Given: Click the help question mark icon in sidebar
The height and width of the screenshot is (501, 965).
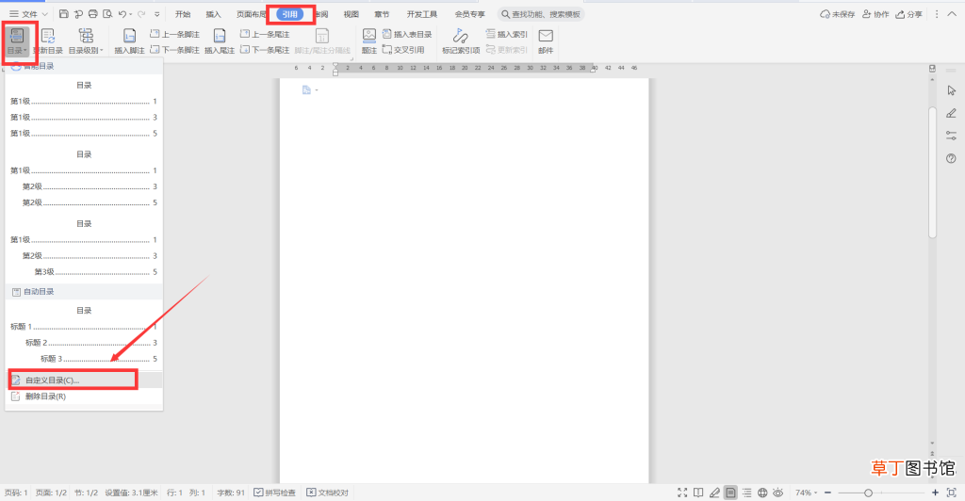Looking at the screenshot, I should [952, 158].
